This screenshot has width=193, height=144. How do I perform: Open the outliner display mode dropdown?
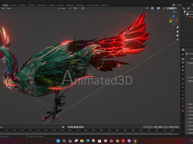pos(184,8)
